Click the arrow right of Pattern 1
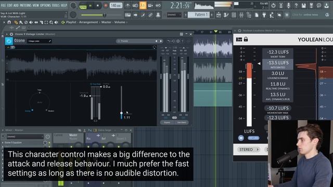Image resolution: width=333 pixels, height=187 pixels. point(212,15)
